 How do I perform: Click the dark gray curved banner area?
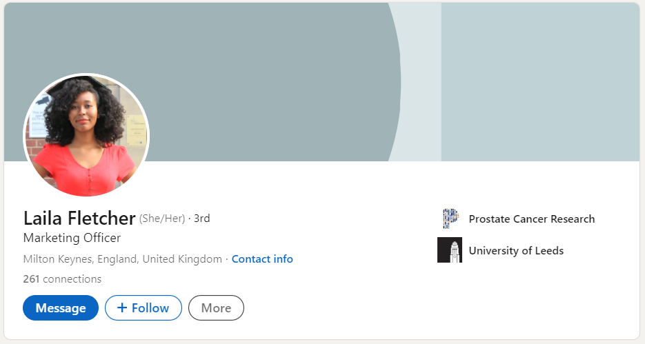(x=262, y=76)
